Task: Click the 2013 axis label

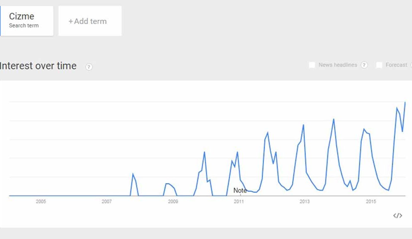Action: 305,202
